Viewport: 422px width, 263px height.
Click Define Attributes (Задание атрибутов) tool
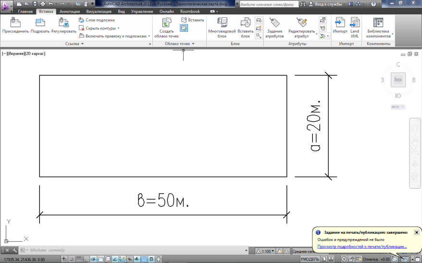pyautogui.click(x=274, y=28)
